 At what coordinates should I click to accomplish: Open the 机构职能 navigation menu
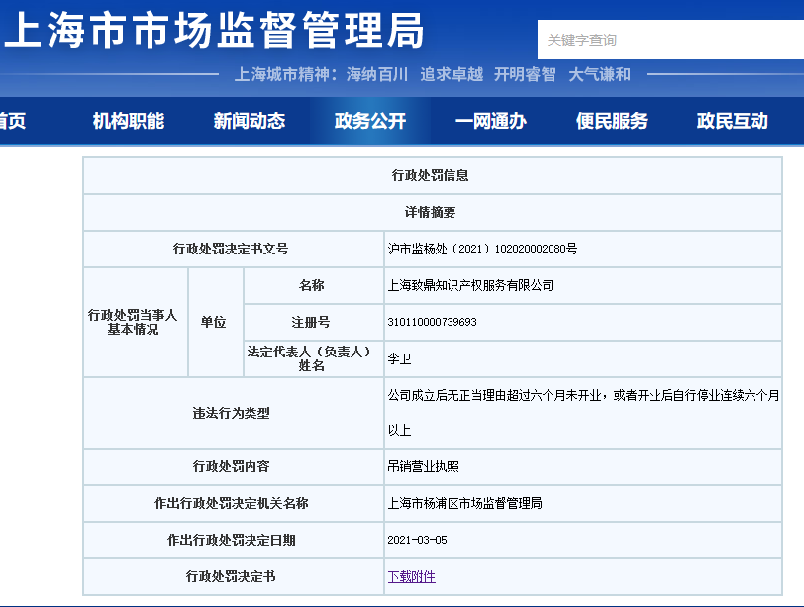pos(129,121)
